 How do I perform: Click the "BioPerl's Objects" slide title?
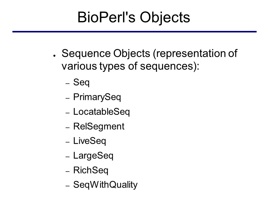tap(134, 18)
